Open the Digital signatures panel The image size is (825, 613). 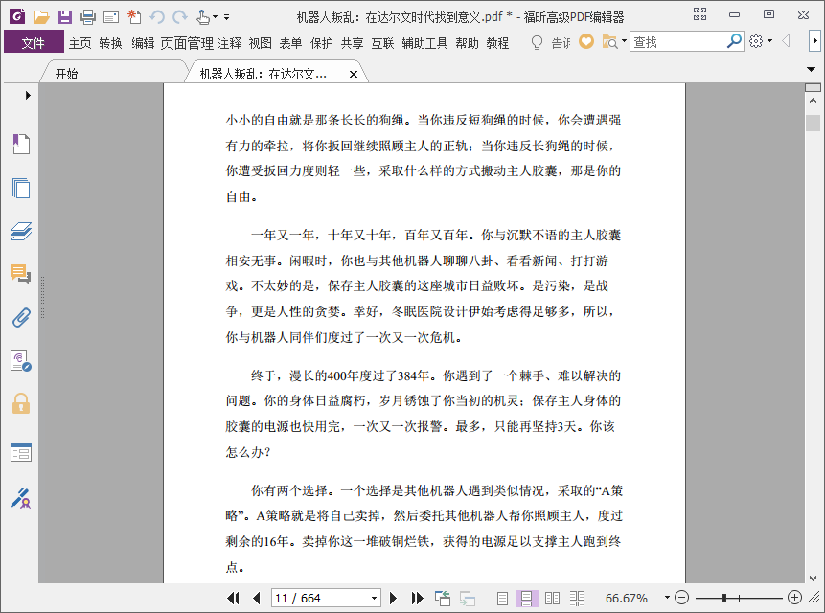tap(21, 361)
